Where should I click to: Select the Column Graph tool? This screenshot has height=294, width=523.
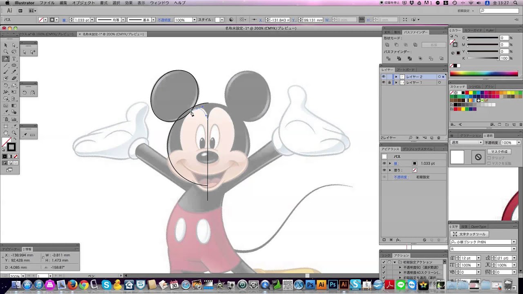(x=14, y=119)
